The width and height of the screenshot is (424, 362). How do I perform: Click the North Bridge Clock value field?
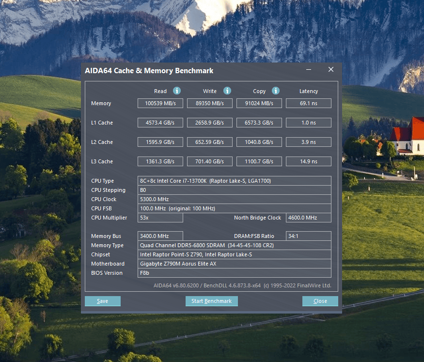308,218
